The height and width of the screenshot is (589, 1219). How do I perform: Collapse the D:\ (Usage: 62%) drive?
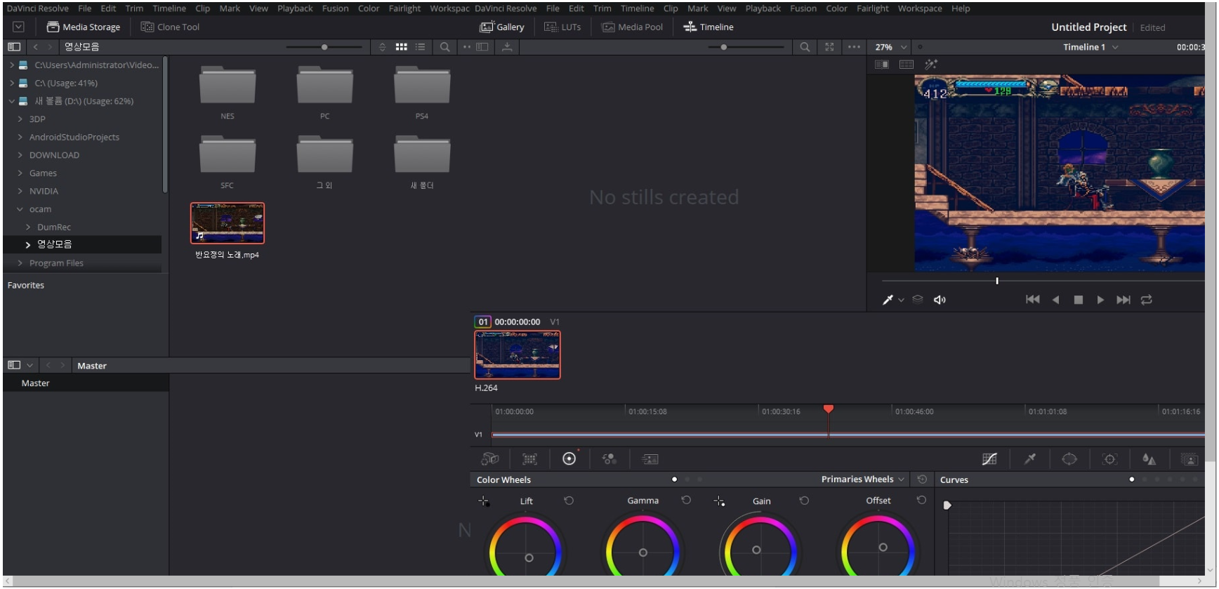click(x=12, y=101)
